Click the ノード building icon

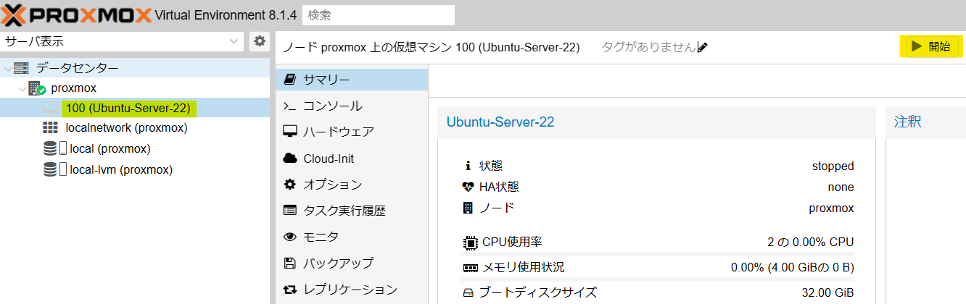[x=468, y=208]
